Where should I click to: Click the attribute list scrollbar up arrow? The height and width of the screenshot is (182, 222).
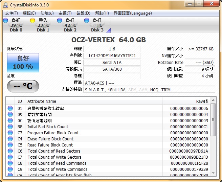click(213, 100)
